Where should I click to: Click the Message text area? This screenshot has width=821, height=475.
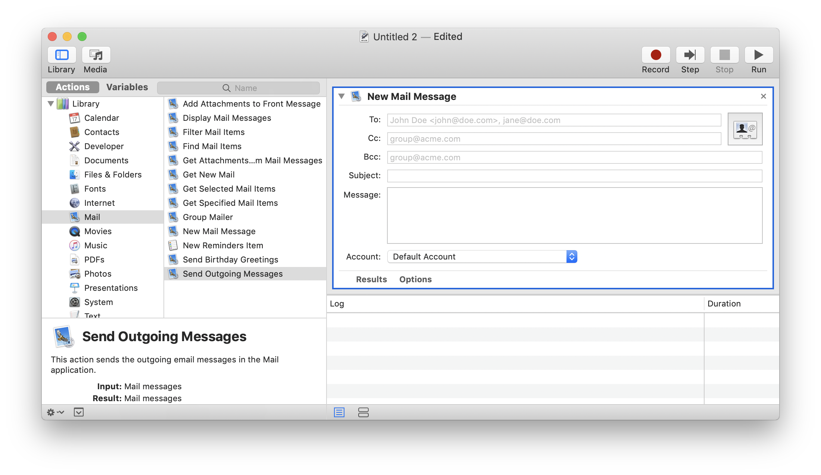(575, 216)
